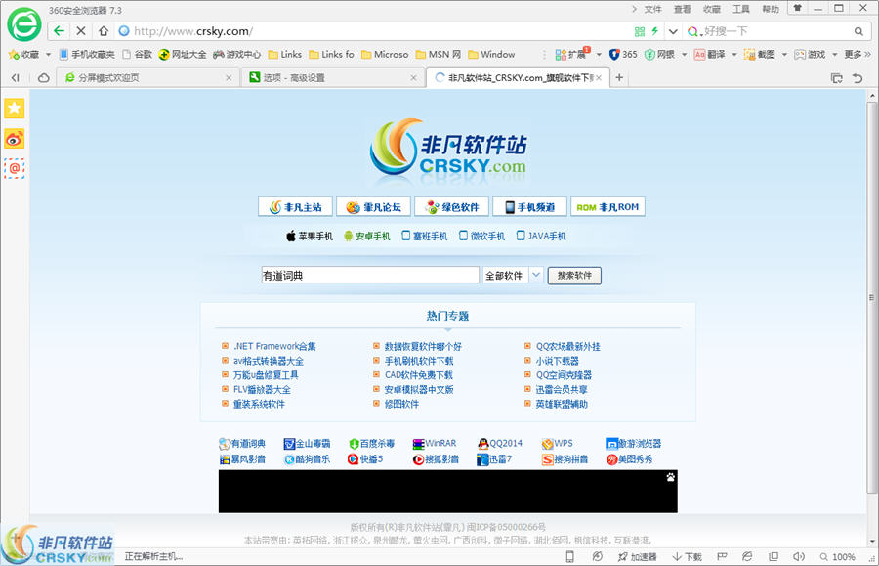Open the 全部软件 category dropdown
The width and height of the screenshot is (879, 566).
coord(513,275)
